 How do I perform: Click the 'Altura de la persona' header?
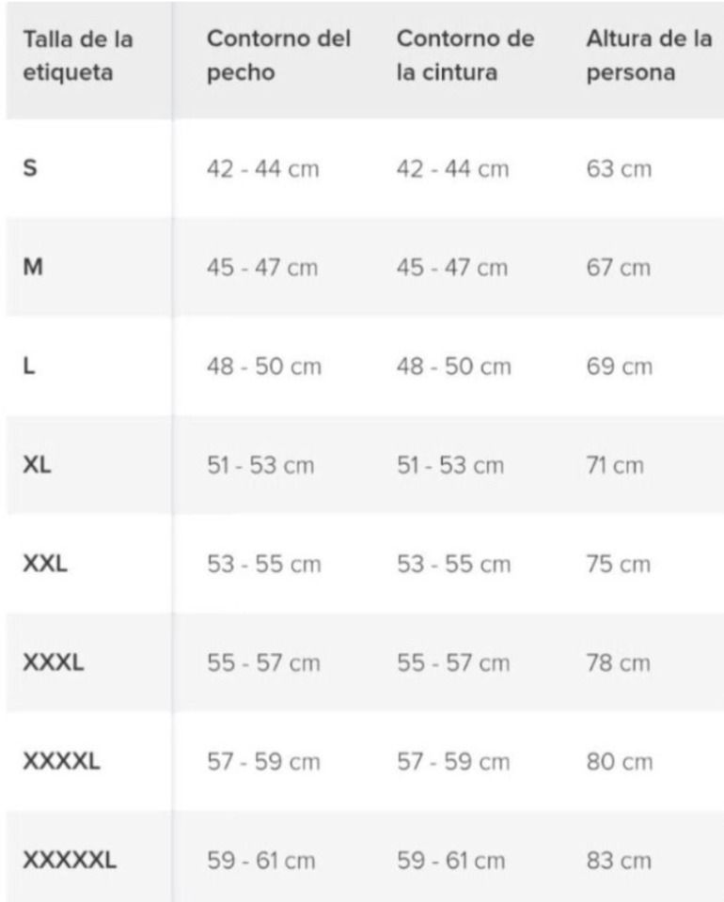(648, 56)
